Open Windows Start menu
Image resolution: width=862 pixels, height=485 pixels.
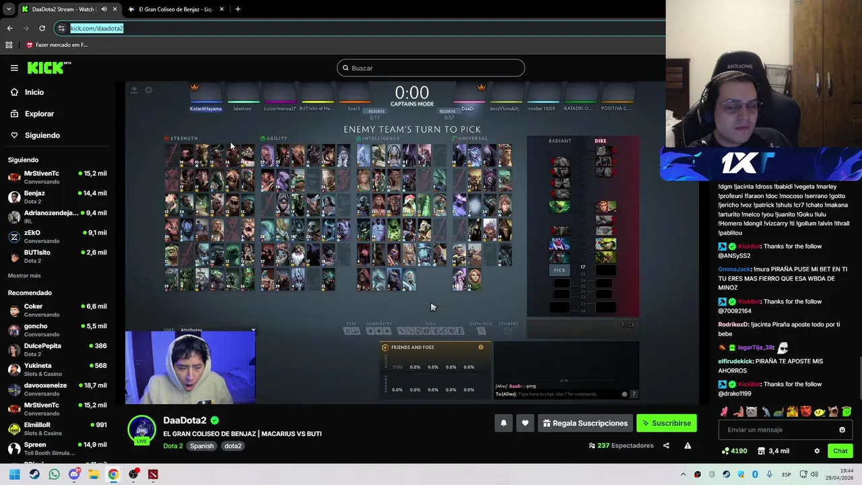pos(14,474)
